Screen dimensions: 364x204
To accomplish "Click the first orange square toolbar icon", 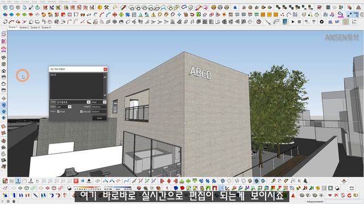I will [x=263, y=15].
